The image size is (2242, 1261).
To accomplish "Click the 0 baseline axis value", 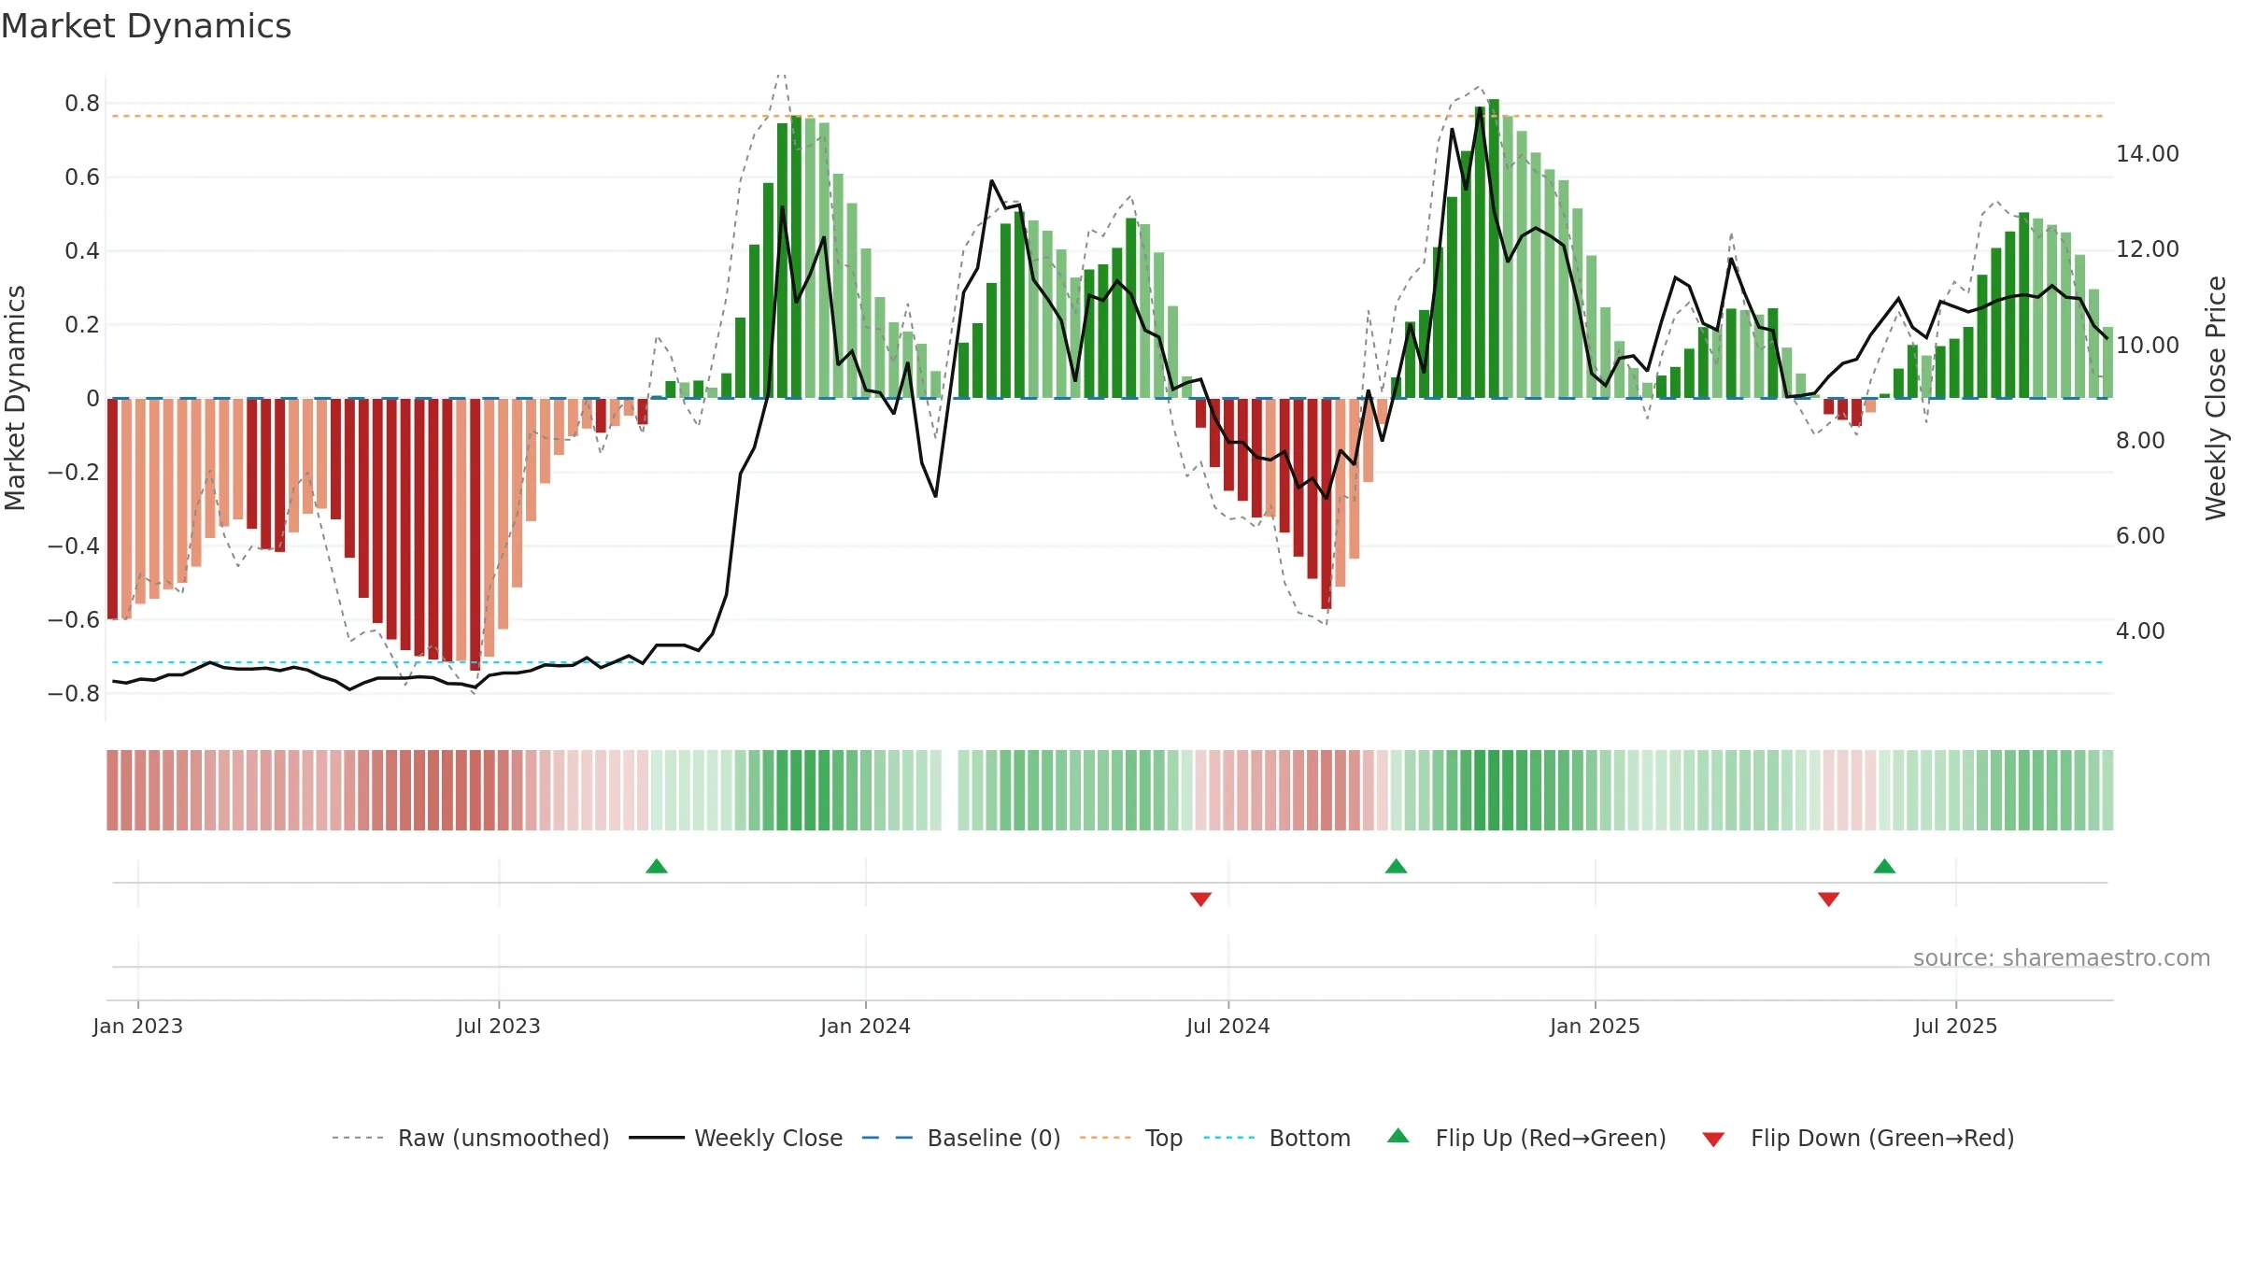I will coord(92,398).
